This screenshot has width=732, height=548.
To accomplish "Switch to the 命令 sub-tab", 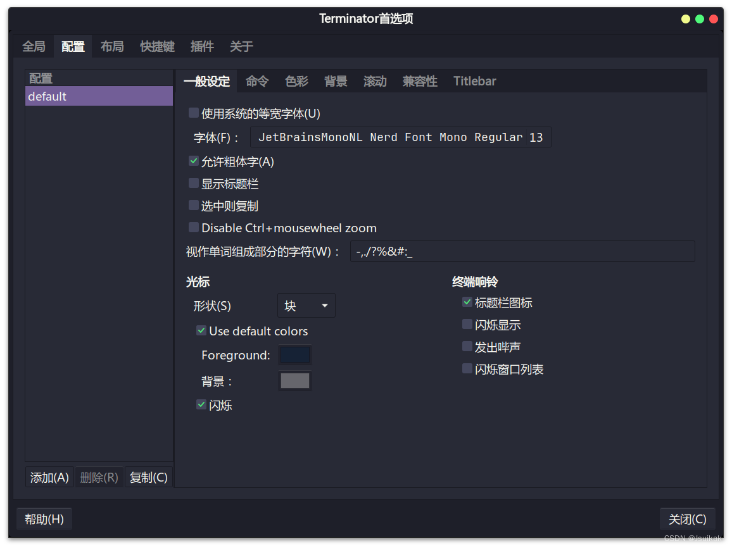I will click(257, 81).
